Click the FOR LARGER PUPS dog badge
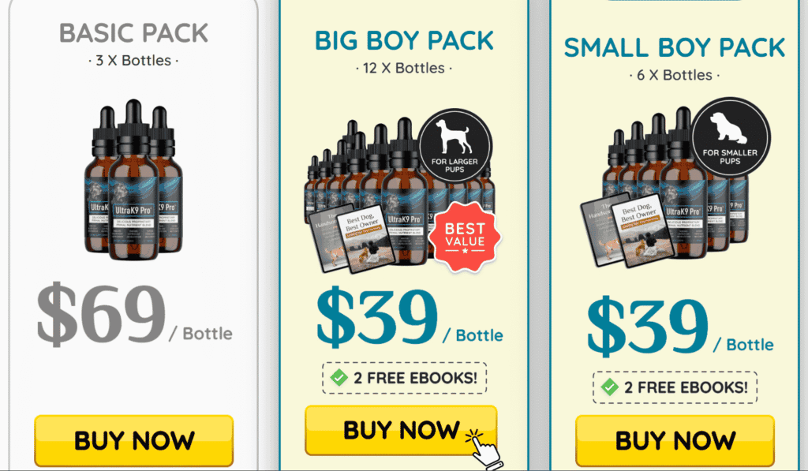 pyautogui.click(x=454, y=145)
